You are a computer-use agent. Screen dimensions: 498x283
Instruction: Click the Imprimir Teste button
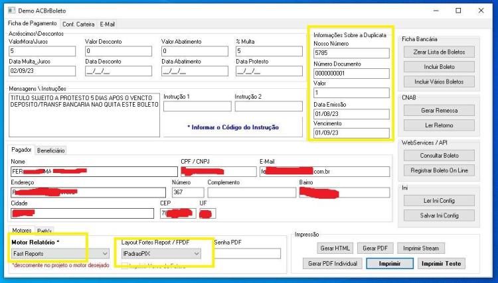(x=441, y=263)
